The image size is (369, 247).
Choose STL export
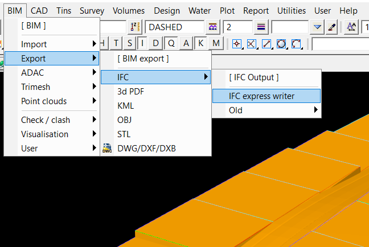(155, 134)
